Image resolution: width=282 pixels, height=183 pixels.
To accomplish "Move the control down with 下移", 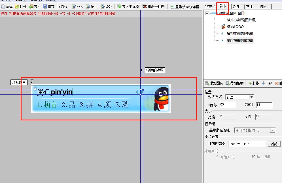I will [x=267, y=83].
